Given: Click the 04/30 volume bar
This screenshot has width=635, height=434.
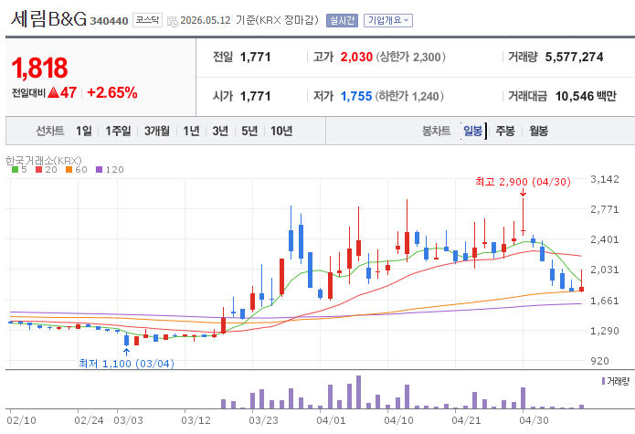Looking at the screenshot, I should click(523, 398).
